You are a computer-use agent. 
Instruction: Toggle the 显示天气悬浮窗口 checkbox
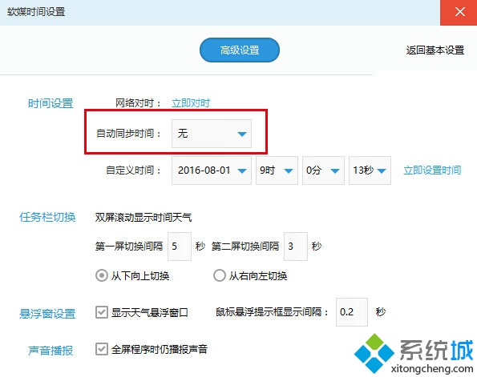click(x=102, y=312)
